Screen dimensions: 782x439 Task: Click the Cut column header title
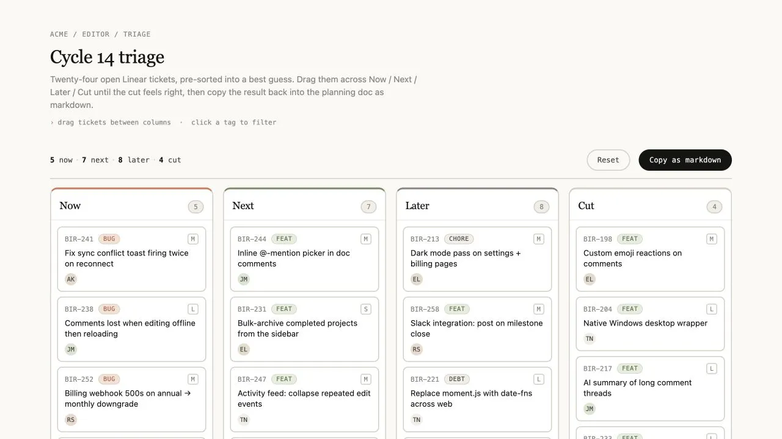click(x=586, y=206)
